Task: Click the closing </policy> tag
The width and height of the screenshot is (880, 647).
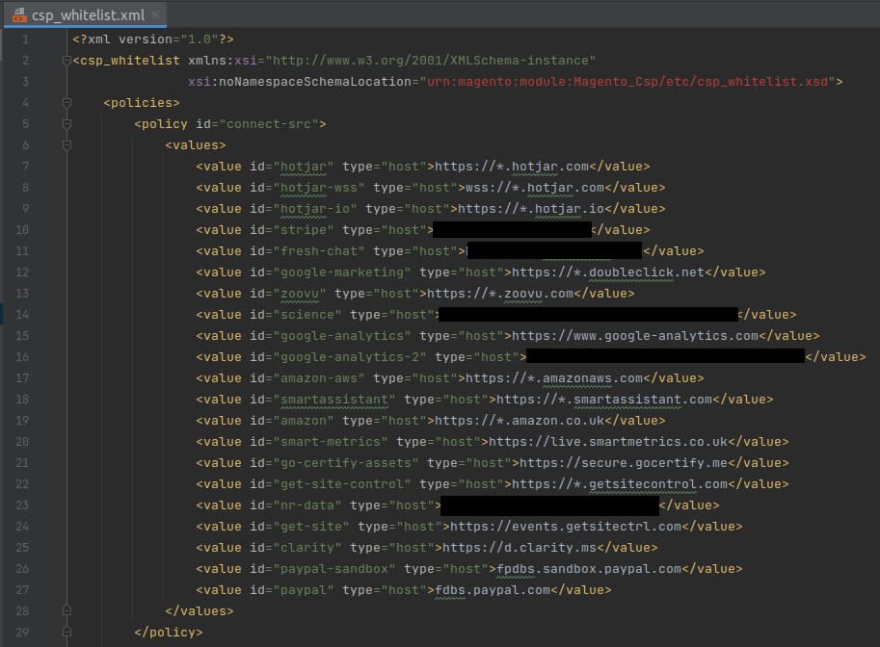Action: click(169, 633)
